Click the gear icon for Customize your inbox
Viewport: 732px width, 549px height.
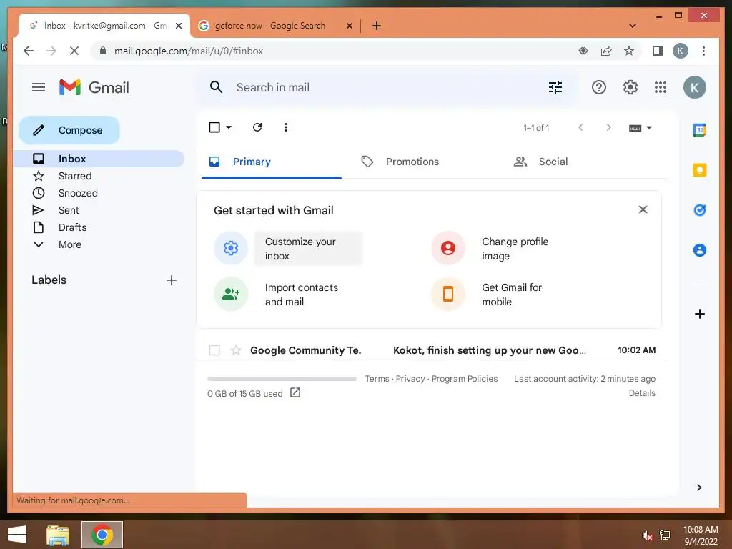pyautogui.click(x=231, y=248)
